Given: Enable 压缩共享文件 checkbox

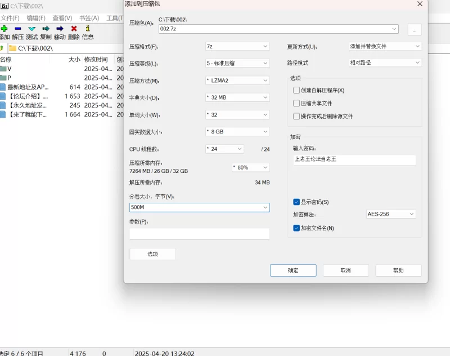Looking at the screenshot, I should click(x=296, y=103).
